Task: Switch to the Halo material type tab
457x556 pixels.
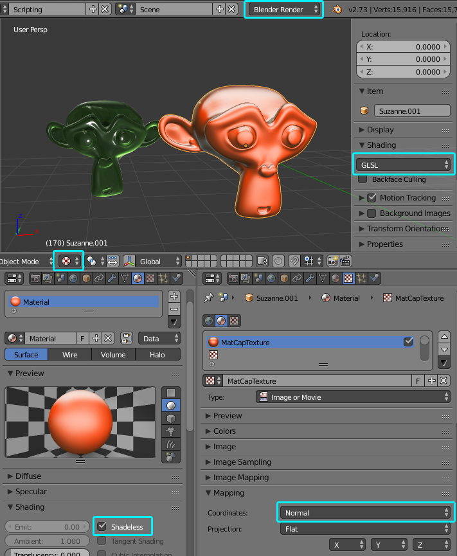Action: click(x=157, y=355)
